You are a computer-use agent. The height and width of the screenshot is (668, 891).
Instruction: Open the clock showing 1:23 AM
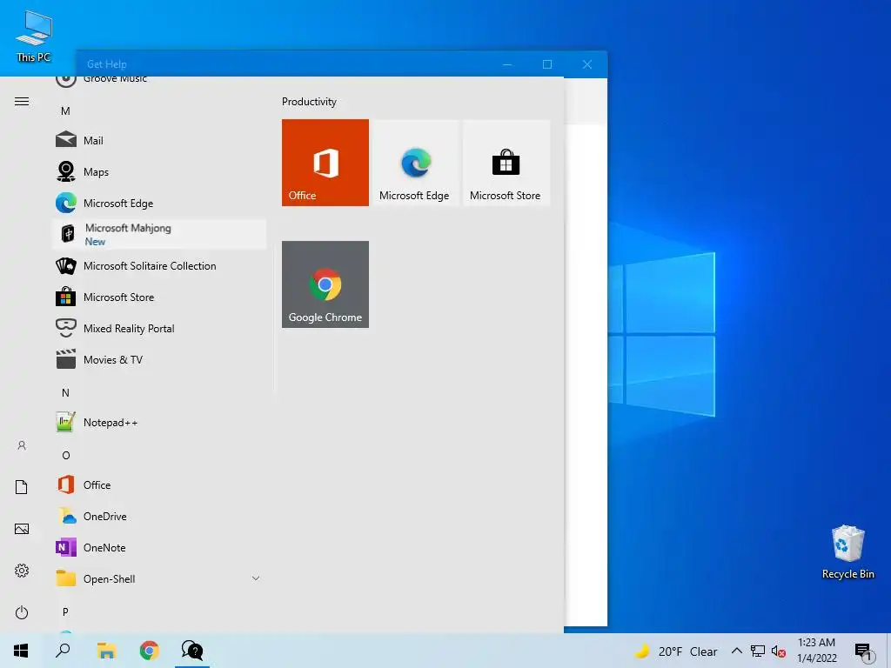tap(816, 651)
